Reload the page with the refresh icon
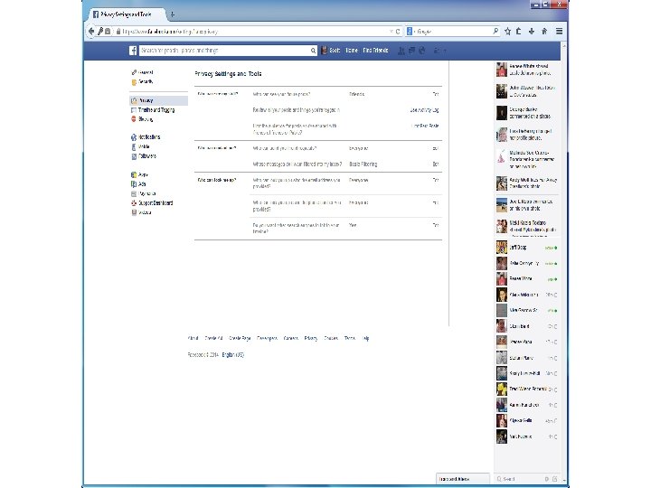This screenshot has height=488, width=651. (398, 32)
